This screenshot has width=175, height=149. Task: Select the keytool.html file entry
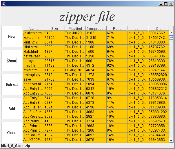[33, 38]
